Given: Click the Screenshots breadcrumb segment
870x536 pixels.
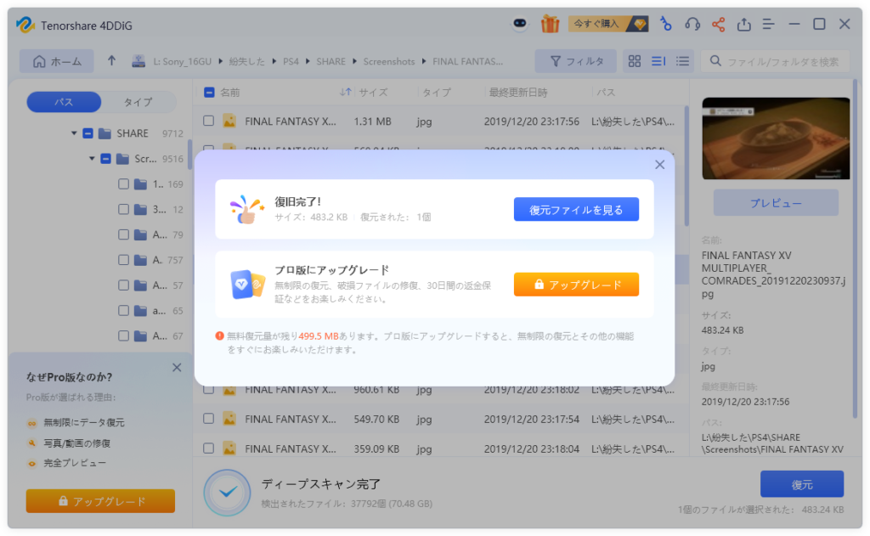Looking at the screenshot, I should [389, 62].
